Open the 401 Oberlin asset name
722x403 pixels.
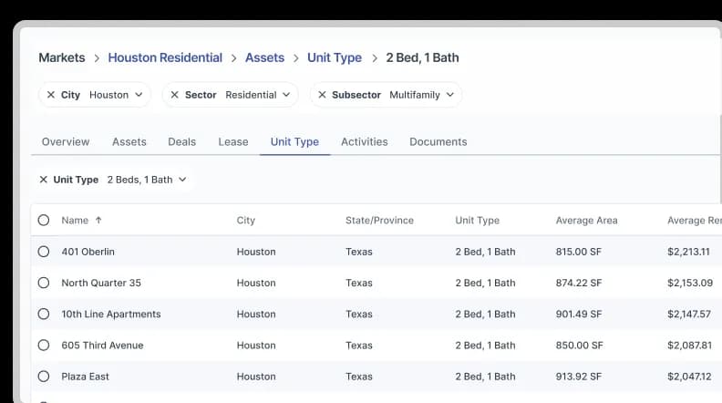pyautogui.click(x=88, y=252)
